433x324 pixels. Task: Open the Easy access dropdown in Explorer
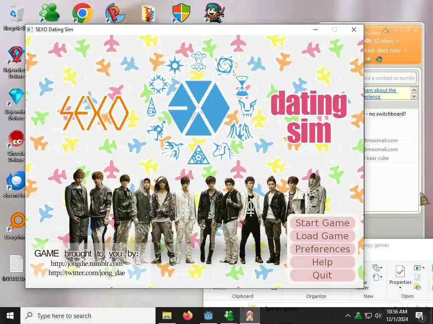(x=377, y=277)
